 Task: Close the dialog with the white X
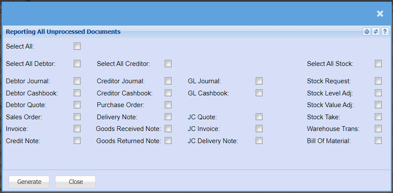point(380,13)
